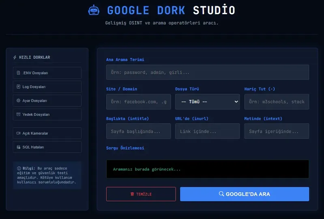Screen dimensions: 324x219
Task: Click the file icon on .ENV Dosyaları
Action: [18, 73]
